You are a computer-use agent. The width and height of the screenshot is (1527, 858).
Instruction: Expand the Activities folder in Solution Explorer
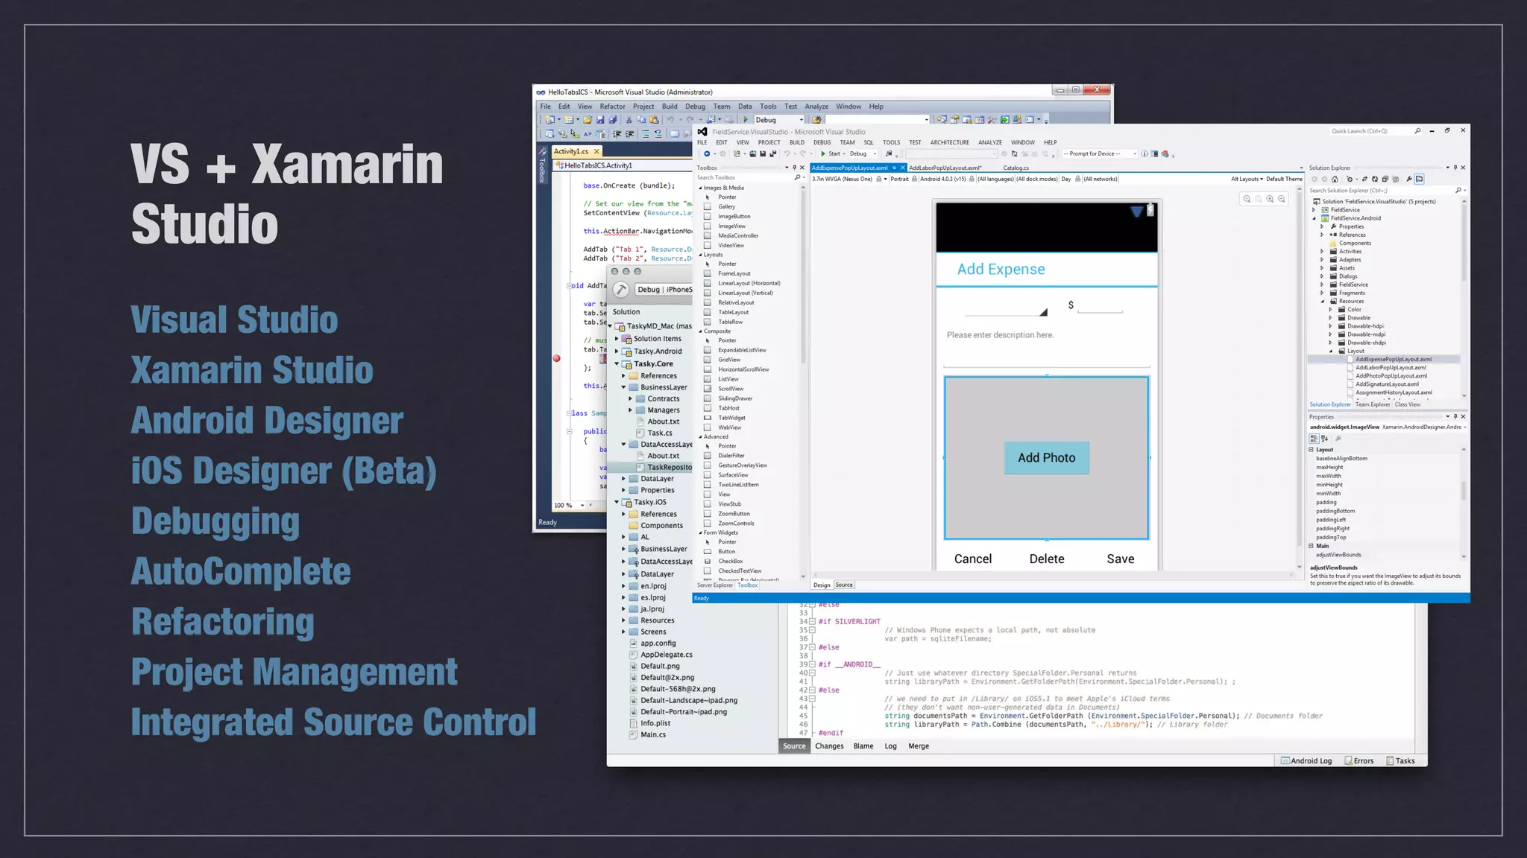1323,251
